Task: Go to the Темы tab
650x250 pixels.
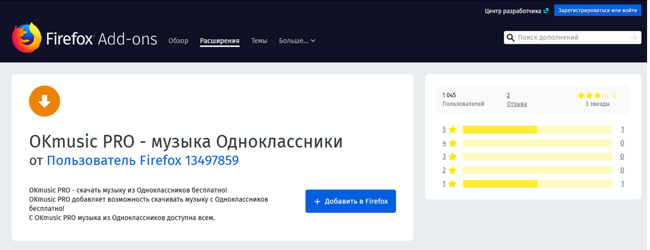Action: click(259, 41)
